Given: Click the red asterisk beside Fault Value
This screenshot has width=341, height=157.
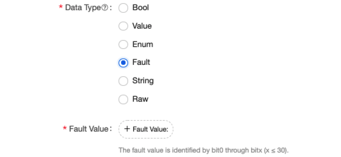Looking at the screenshot, I should click(65, 129).
